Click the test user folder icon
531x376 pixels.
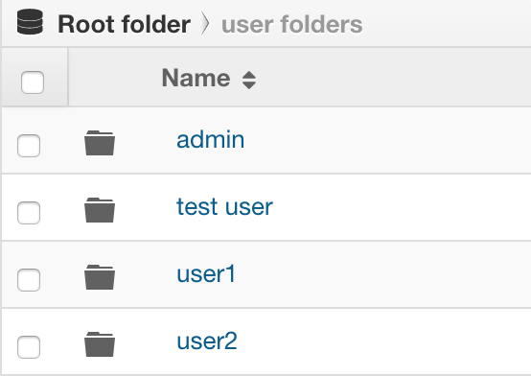point(100,210)
